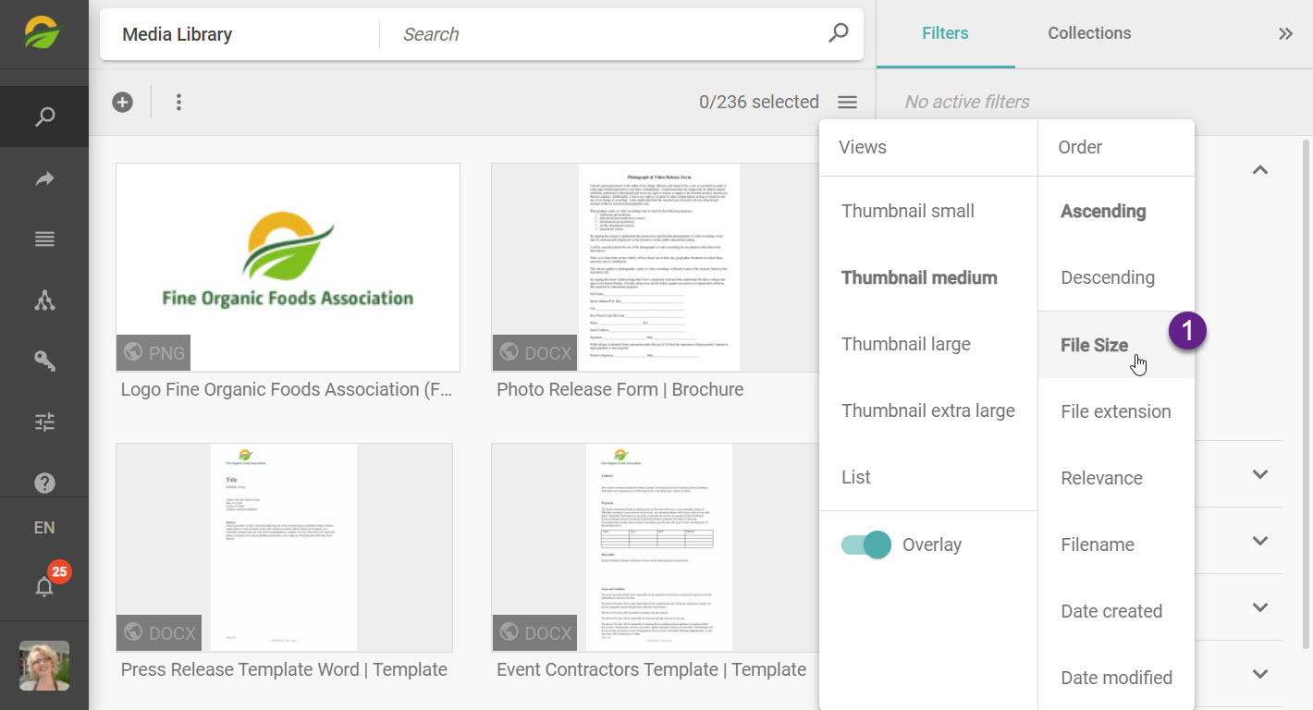Click the hamburger list icon in sidebar
This screenshot has width=1313, height=710.
44,239
